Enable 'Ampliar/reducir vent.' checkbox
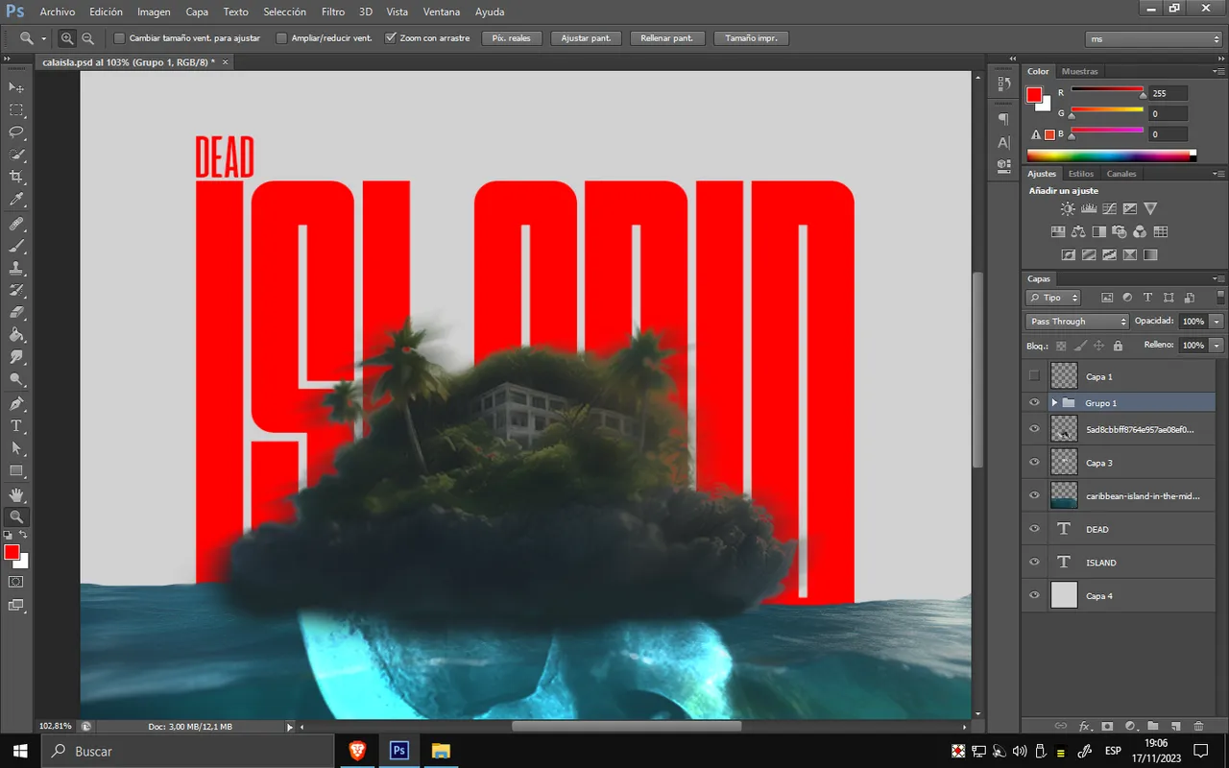 pyautogui.click(x=281, y=38)
